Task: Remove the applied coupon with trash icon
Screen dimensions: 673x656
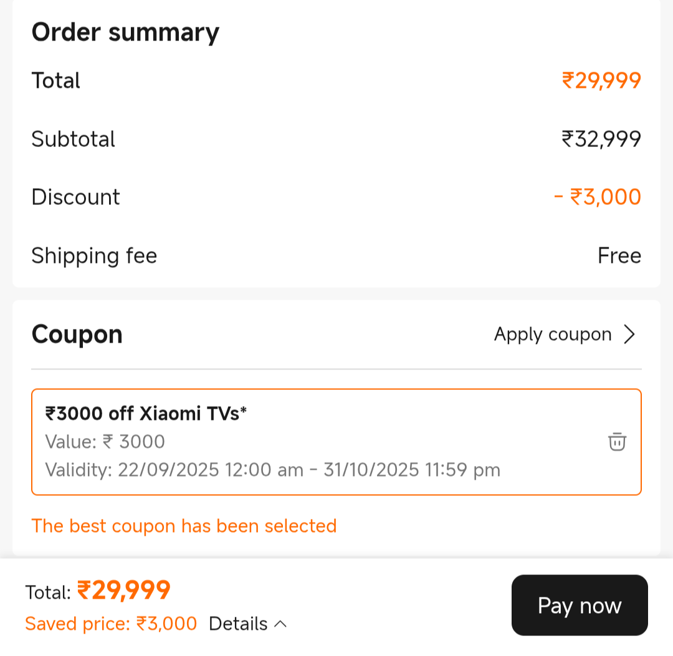Action: point(617,442)
